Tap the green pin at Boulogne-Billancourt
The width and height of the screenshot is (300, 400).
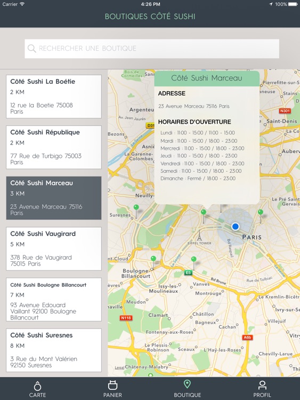[153, 259]
